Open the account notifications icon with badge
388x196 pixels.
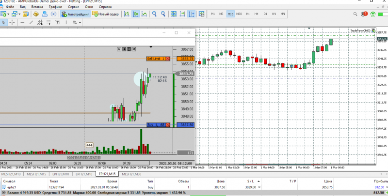click(364, 14)
